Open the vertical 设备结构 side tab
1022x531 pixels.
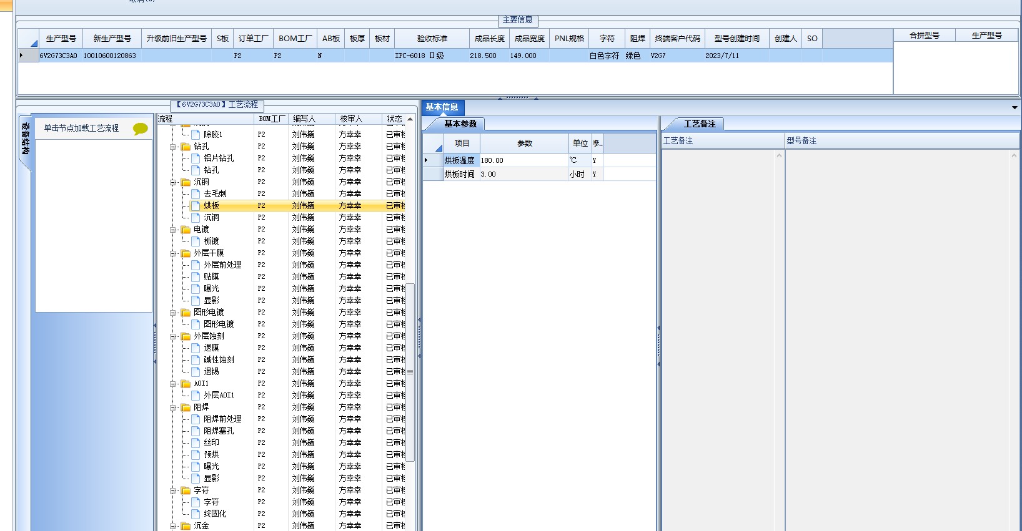tap(25, 139)
